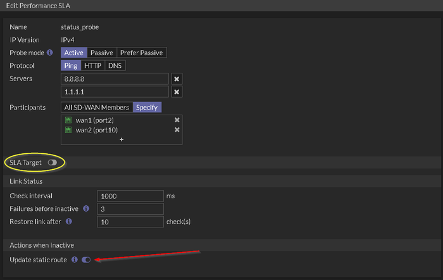Click the Restore link after info icon
443x280 pixels.
(x=68, y=222)
